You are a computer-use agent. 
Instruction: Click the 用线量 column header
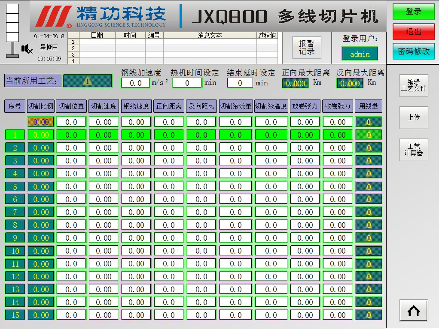369,106
